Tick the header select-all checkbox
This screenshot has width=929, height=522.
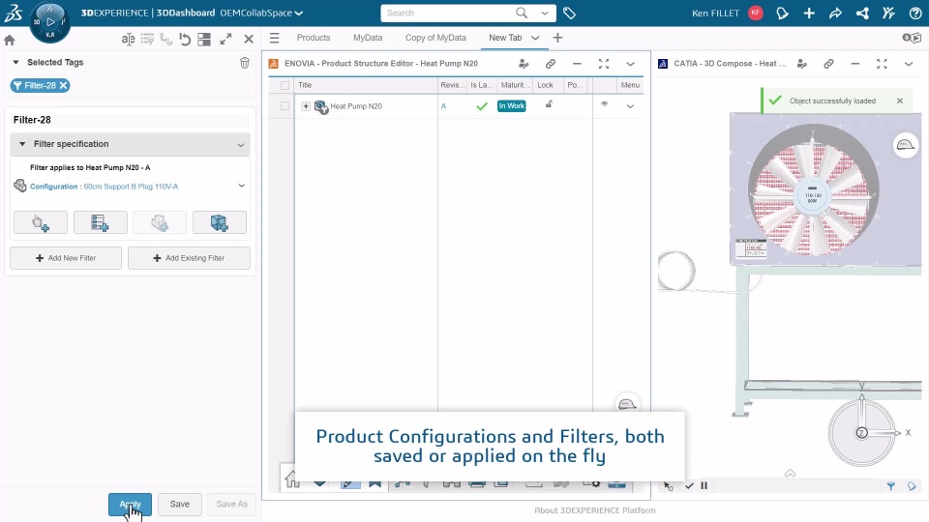tap(285, 85)
